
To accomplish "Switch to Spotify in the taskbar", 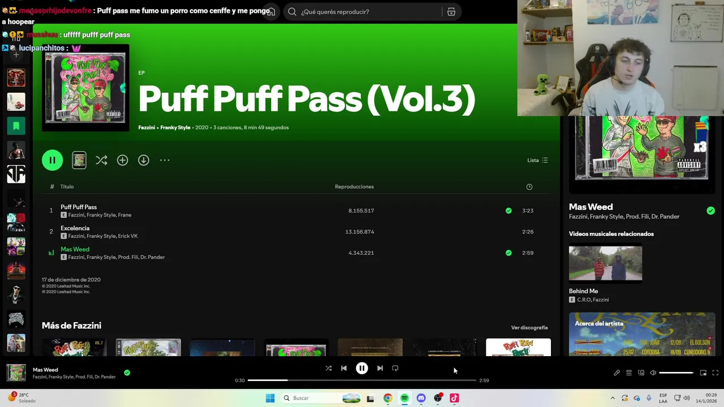I will (404, 399).
